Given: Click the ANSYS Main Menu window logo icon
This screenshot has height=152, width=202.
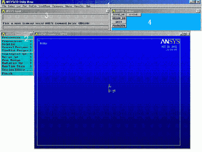Looking at the screenshot, I should pyautogui.click(x=3, y=34).
